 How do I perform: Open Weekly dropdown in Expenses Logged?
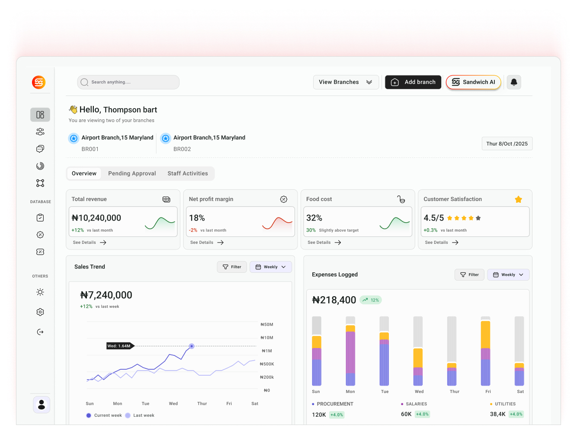tap(508, 275)
